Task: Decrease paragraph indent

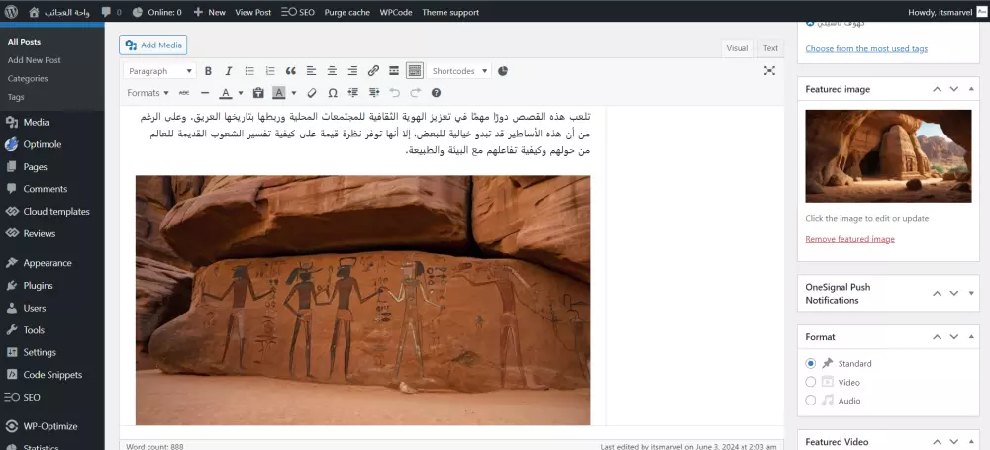Action: click(x=353, y=93)
